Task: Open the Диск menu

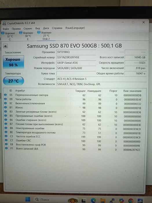Action: [46, 28]
